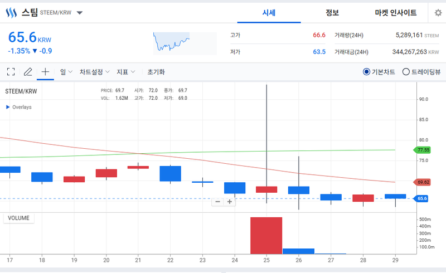Switch to the 시세 tab
The image size is (446, 273).
click(x=269, y=13)
